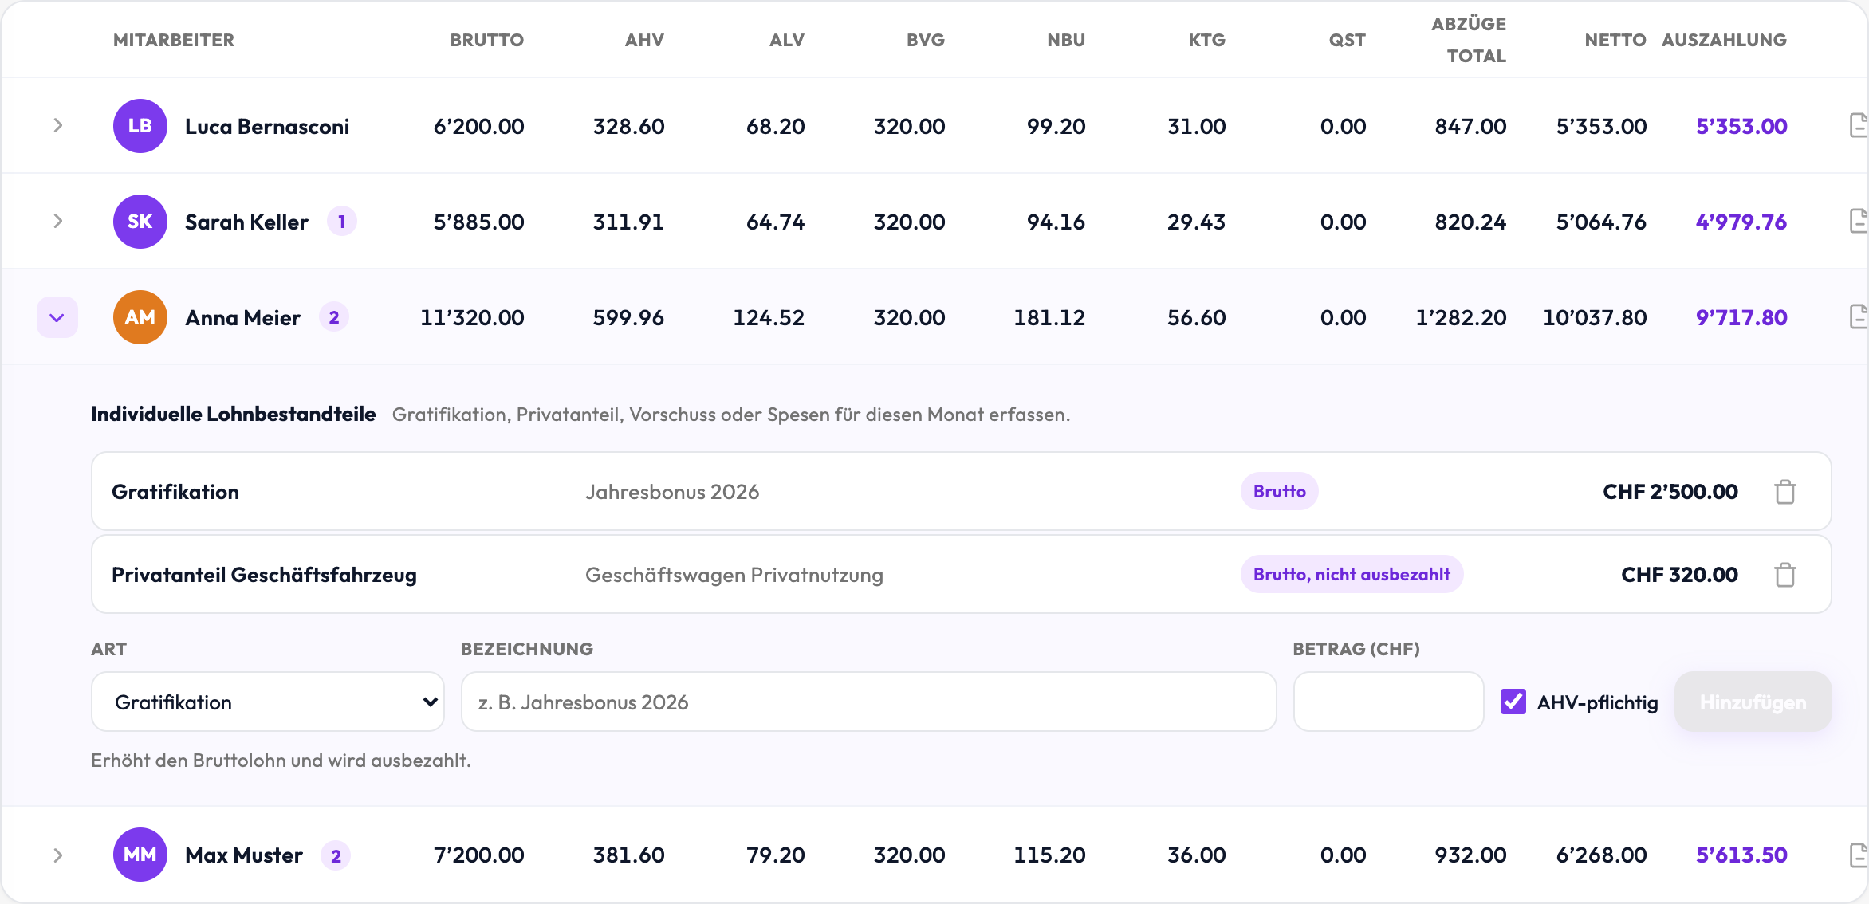Expand Luca Bernasconi's row
1869x904 pixels.
point(57,126)
